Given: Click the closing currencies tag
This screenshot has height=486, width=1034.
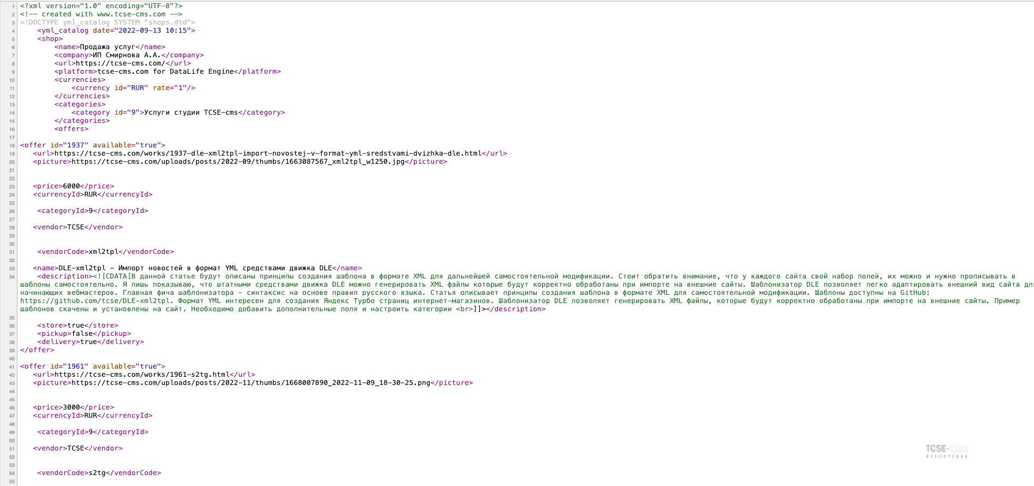Looking at the screenshot, I should (82, 96).
